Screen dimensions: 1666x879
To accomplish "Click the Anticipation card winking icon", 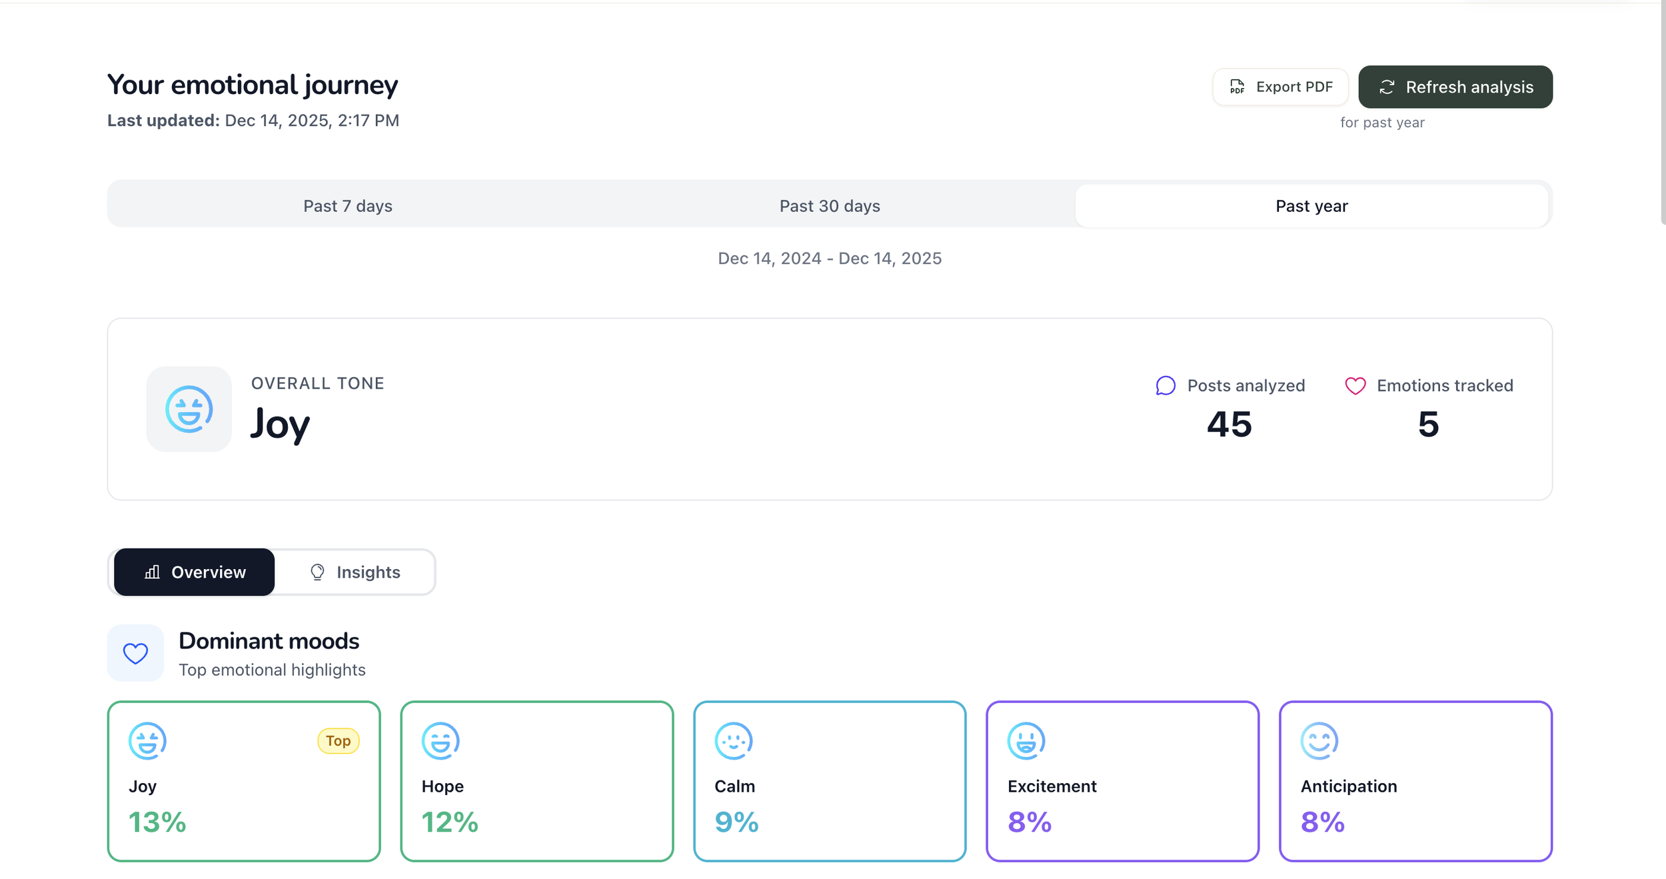I will [x=1319, y=740].
